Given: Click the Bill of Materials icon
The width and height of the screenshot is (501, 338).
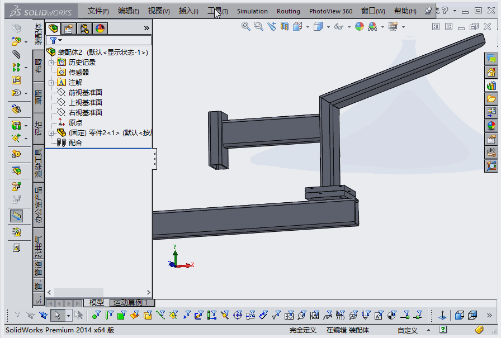Looking at the screenshot, I should click(16, 170).
